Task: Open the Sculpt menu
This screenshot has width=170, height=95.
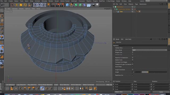Action: tap(57, 1)
